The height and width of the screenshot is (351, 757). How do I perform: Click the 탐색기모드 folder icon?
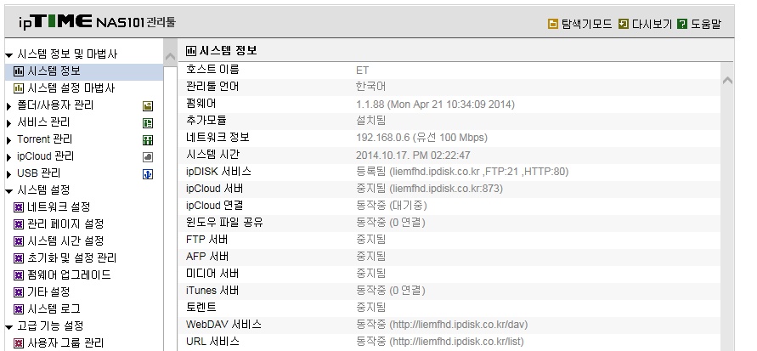click(553, 24)
